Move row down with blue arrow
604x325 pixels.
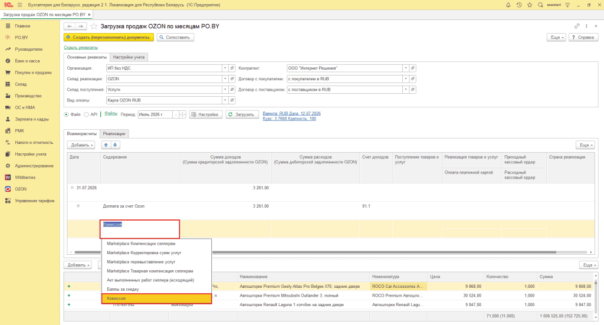click(x=115, y=145)
